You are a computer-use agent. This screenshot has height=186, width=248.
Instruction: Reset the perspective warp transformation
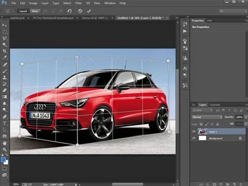coord(69,11)
